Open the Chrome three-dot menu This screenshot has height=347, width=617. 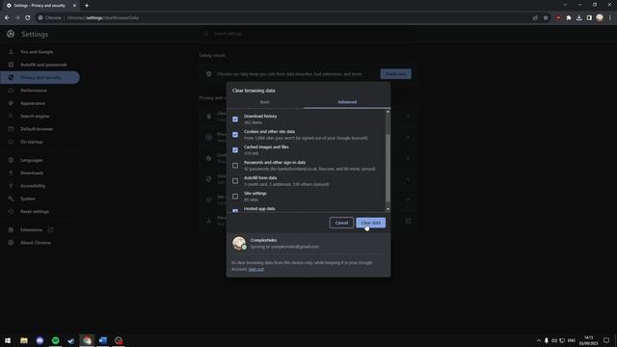(610, 17)
